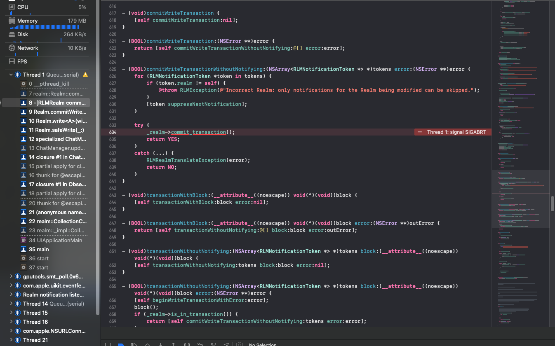Click the Step out up-arrow icon
Viewport: 555px width, 346px height.
point(174,344)
